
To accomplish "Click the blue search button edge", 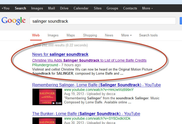I will coord(181,21).
